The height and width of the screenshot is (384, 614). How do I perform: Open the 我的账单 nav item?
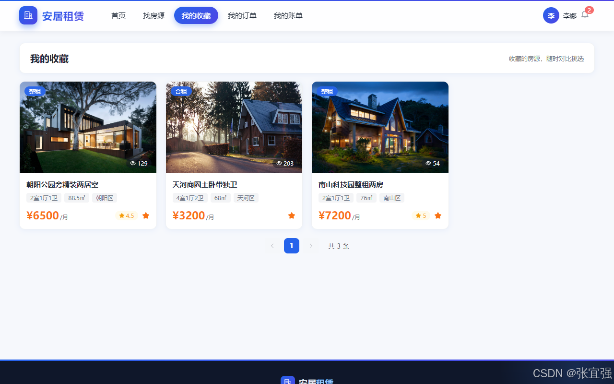coord(288,15)
